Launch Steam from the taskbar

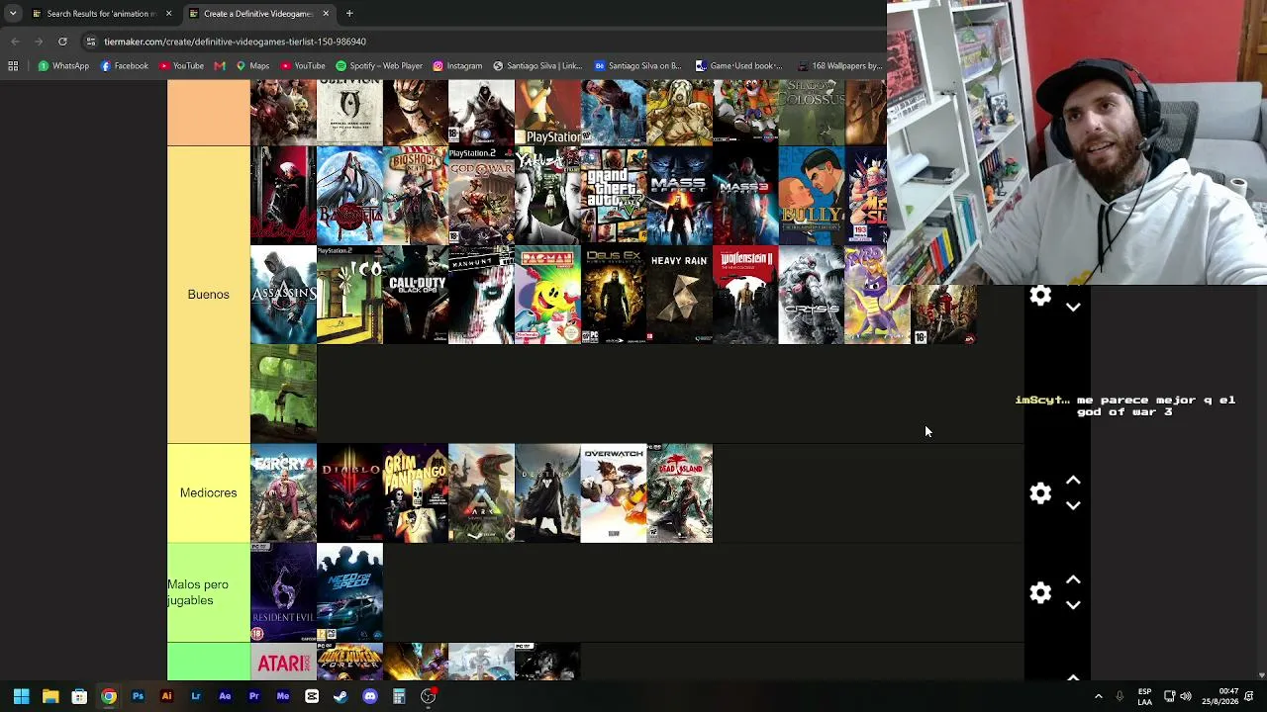(x=341, y=696)
